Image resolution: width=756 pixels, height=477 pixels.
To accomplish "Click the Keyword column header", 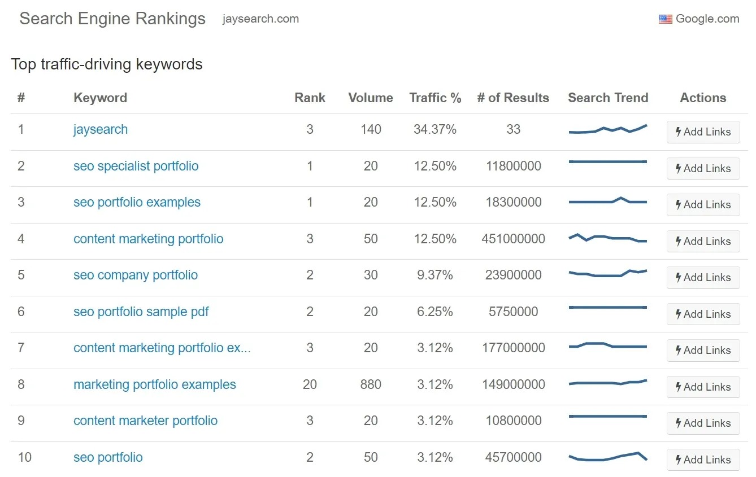I will (x=100, y=98).
